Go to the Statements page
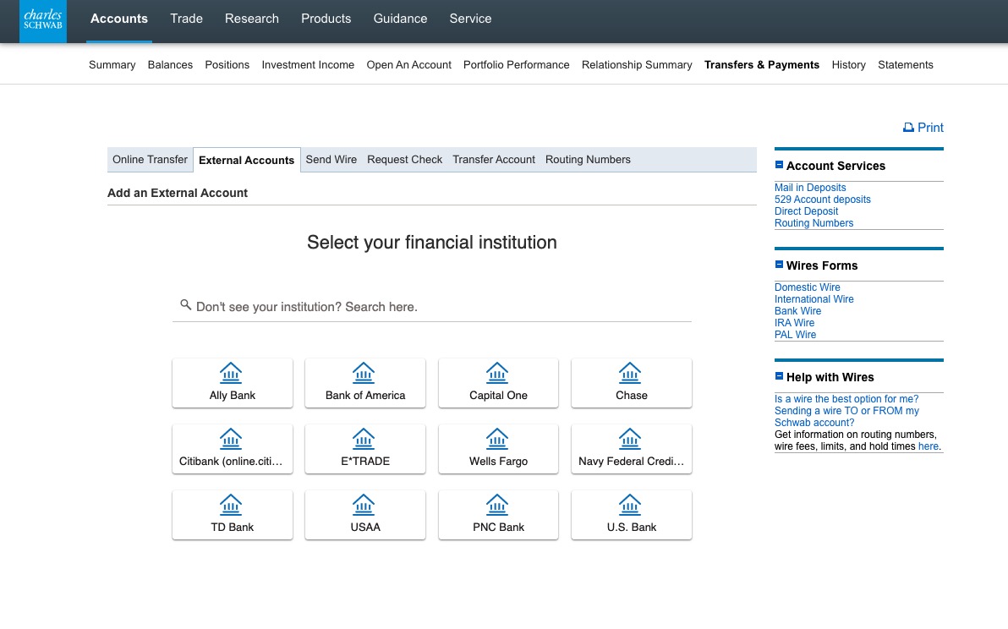1008x629 pixels. [x=905, y=65]
